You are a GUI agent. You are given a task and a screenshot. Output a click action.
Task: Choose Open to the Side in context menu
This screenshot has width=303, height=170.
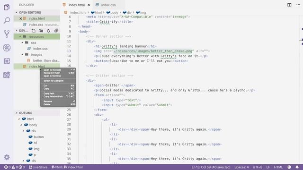click(58, 70)
